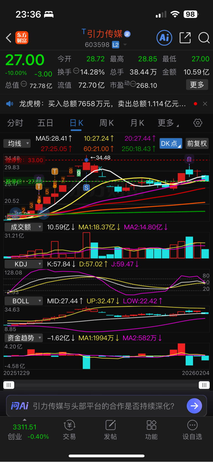Image resolution: width=213 pixels, height=462 pixels.
Task: Go back with the left arrow
Action: click(9, 38)
